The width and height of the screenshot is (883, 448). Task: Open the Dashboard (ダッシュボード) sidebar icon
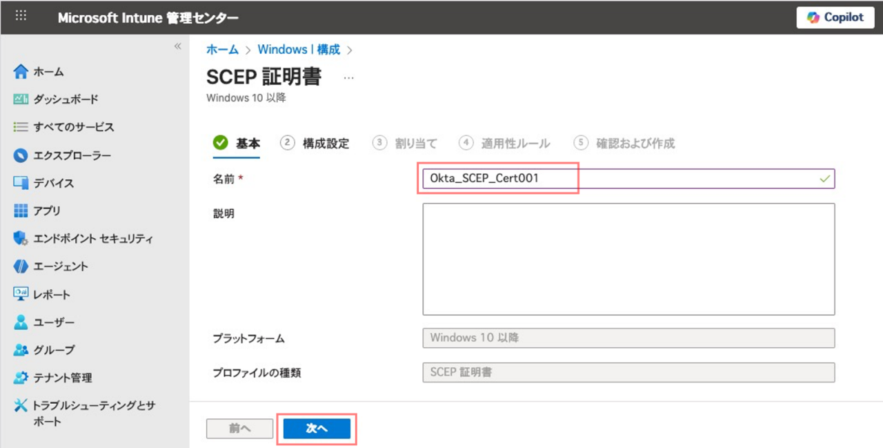tap(21, 99)
